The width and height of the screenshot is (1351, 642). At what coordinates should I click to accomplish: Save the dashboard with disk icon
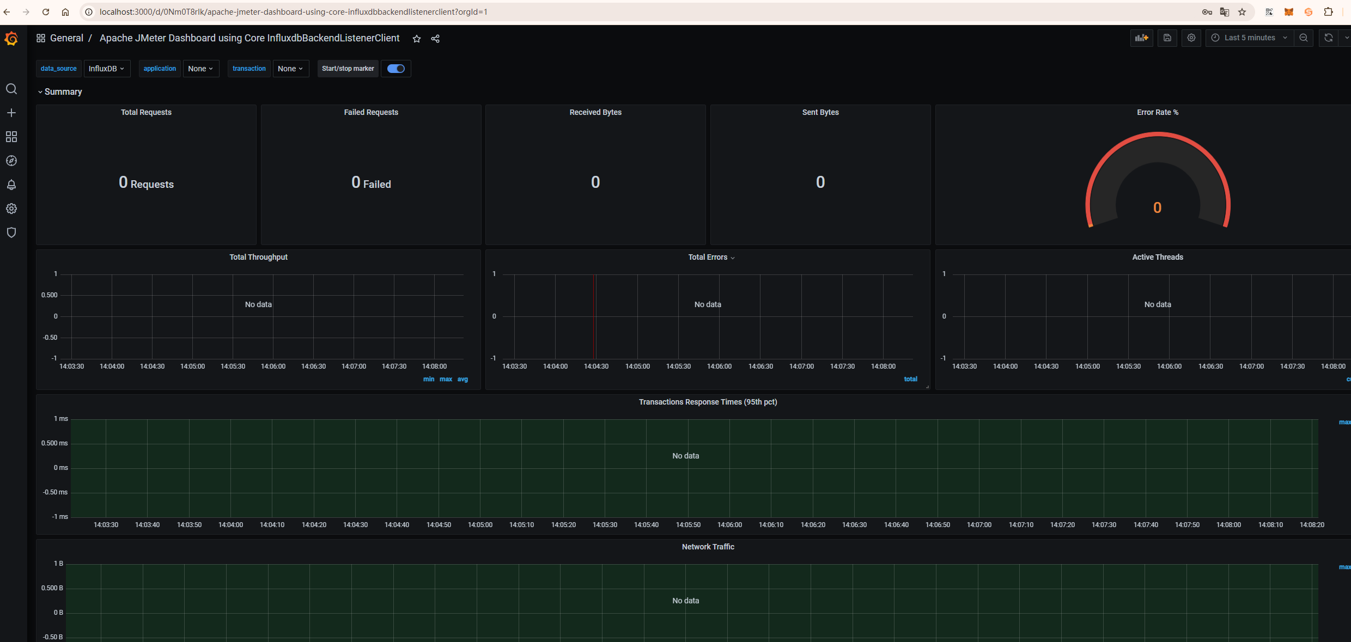[x=1167, y=38]
